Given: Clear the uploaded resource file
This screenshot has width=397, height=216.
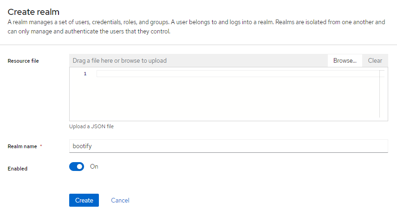Looking at the screenshot, I should (x=375, y=60).
